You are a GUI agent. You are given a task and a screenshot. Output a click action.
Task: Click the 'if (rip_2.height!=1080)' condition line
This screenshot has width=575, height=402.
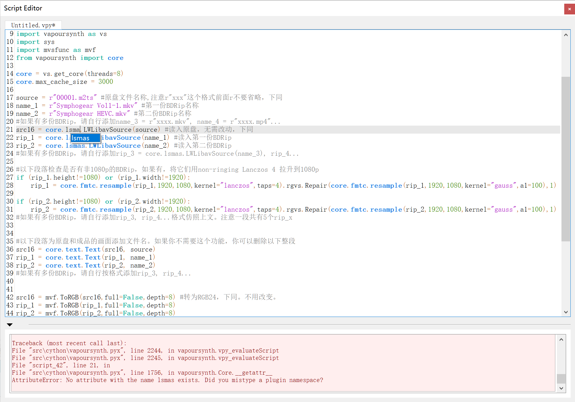pos(103,201)
